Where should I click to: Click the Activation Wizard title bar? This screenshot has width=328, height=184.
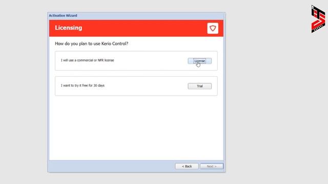(136, 16)
